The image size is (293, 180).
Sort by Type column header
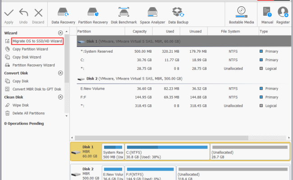tap(275, 31)
